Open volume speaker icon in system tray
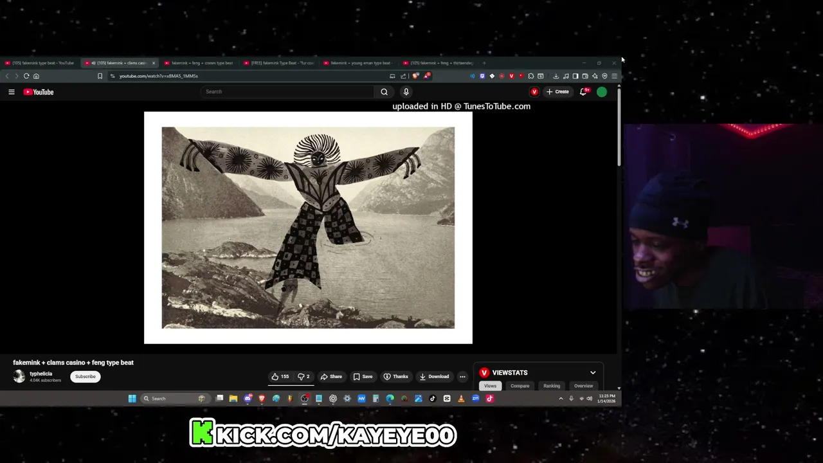The height and width of the screenshot is (463, 823). click(x=589, y=399)
